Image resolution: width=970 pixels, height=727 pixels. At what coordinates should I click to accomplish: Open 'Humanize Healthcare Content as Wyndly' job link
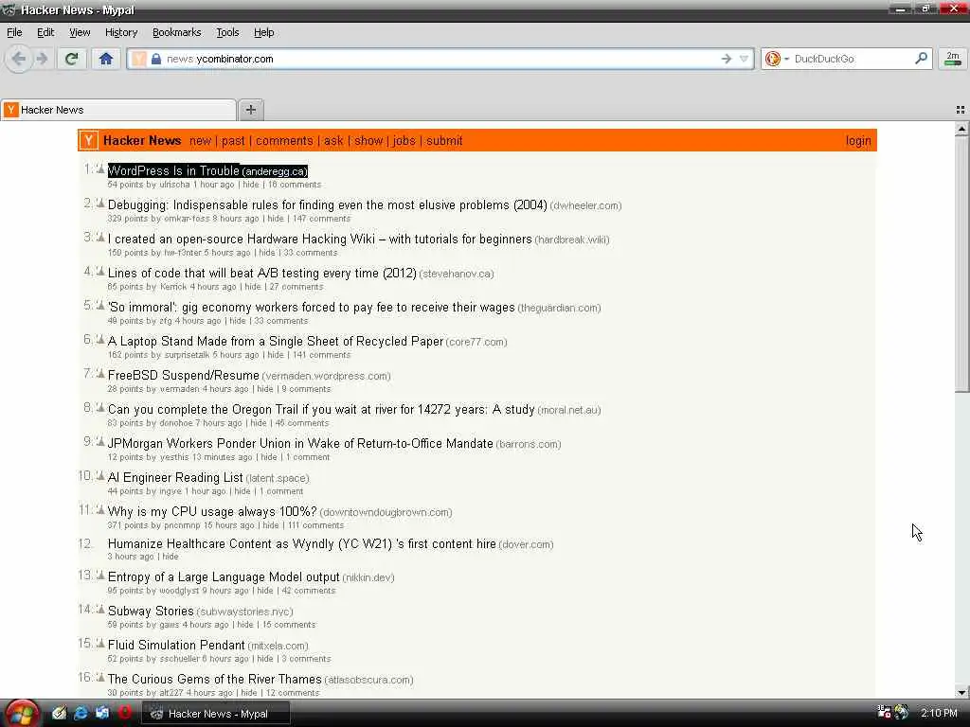pyautogui.click(x=302, y=544)
